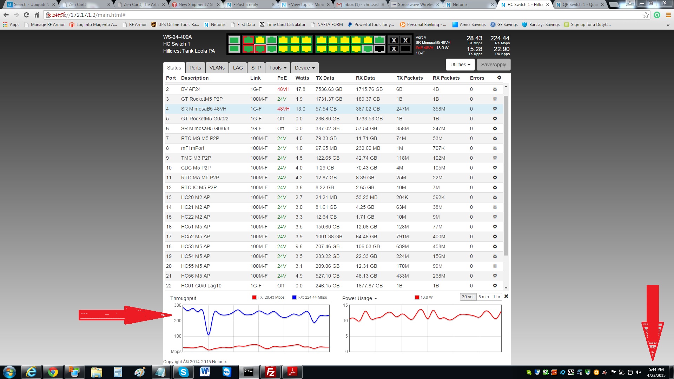This screenshot has width=674, height=379.
Task: Open Manage RF Armor bookmark
Action: coord(44,25)
